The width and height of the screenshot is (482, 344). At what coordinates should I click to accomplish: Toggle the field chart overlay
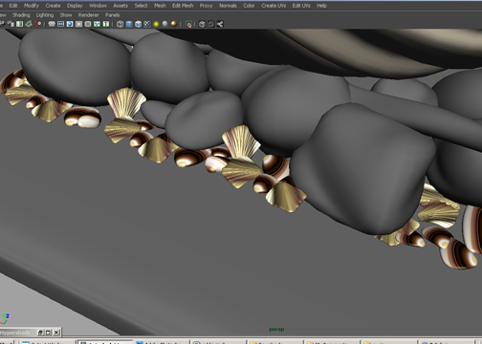88,24
